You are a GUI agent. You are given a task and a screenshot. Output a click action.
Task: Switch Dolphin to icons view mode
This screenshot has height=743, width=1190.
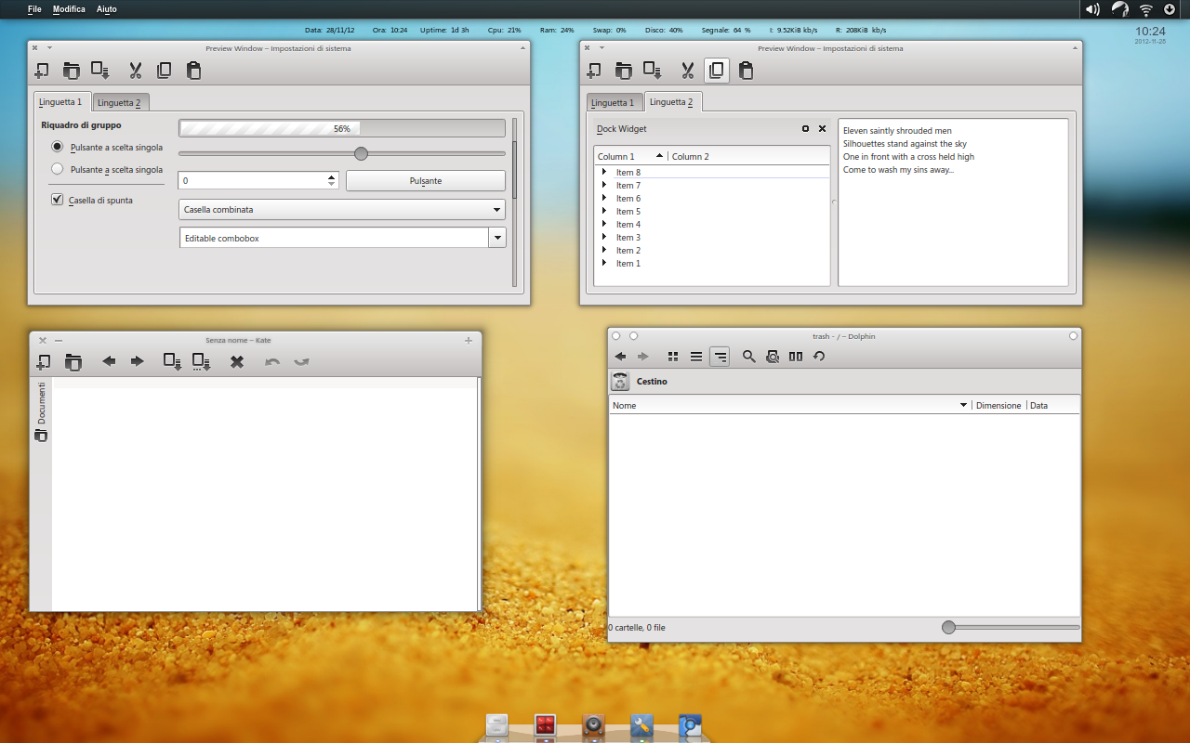point(673,356)
